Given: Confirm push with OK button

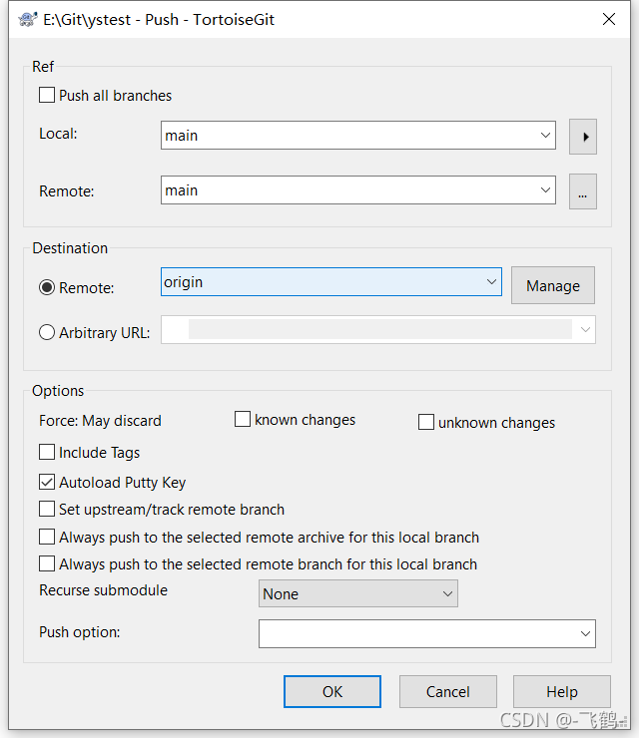Looking at the screenshot, I should click(332, 691).
